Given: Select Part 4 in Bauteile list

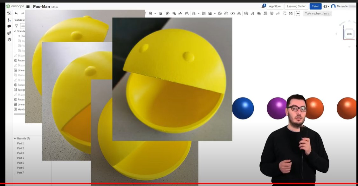Looking at the screenshot, I should [x=20, y=158].
